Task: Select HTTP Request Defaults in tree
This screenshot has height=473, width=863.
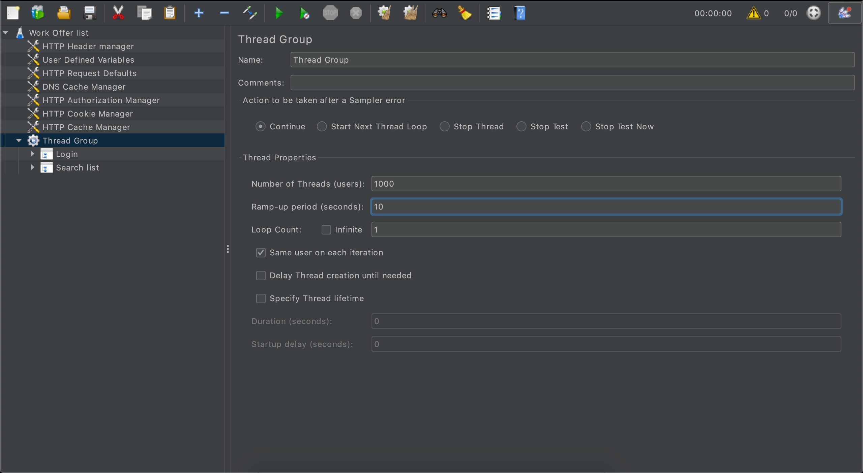Action: 90,73
